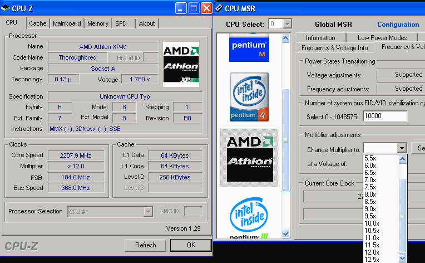Click the Multiplier value x 12.0
425x263 pixels.
point(76,166)
